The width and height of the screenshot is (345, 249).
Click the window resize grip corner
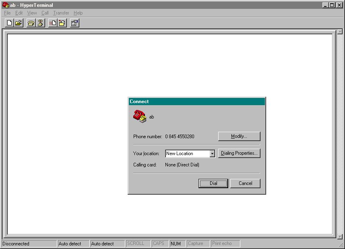[341, 245]
